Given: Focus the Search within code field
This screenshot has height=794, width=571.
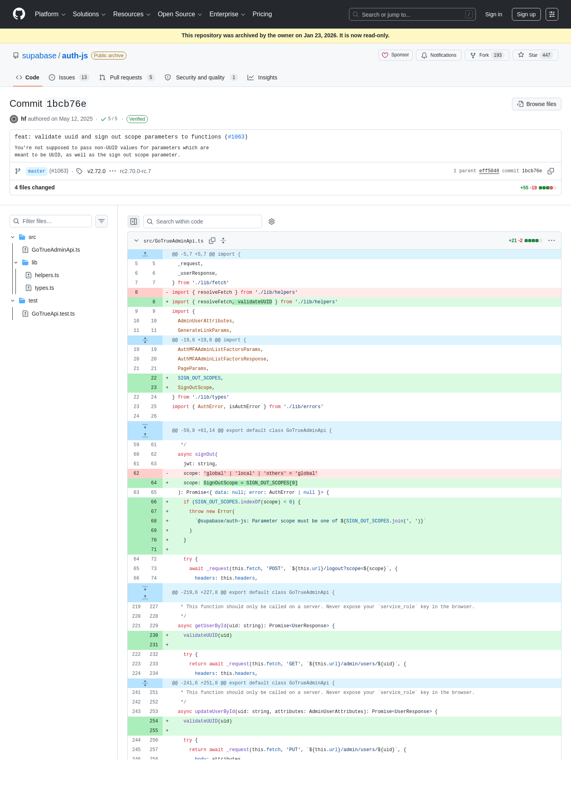Looking at the screenshot, I should pyautogui.click(x=203, y=222).
